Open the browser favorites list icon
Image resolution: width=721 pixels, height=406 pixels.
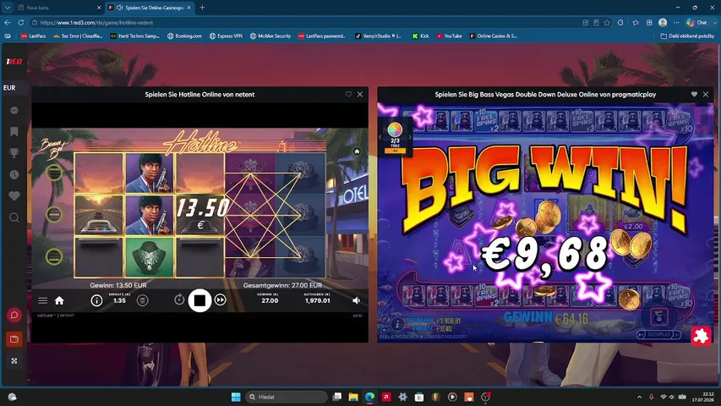636,23
